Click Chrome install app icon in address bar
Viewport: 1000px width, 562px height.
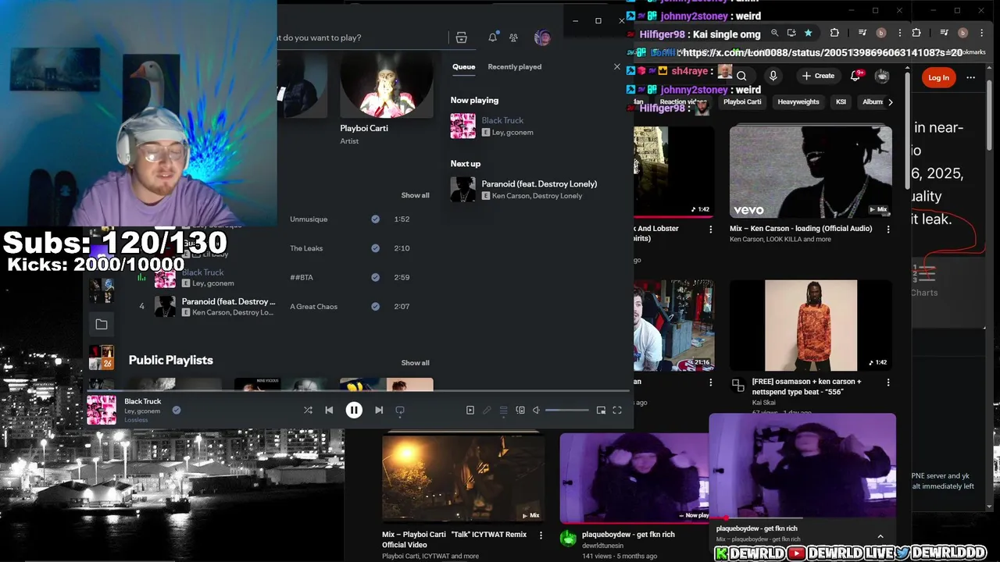point(791,33)
